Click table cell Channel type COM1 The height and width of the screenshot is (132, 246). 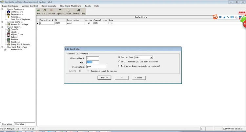pos(100,23)
